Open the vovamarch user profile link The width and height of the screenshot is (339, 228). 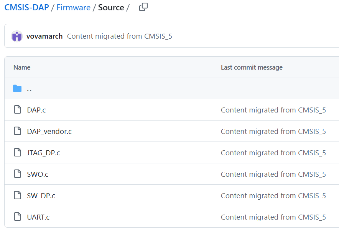[44, 36]
